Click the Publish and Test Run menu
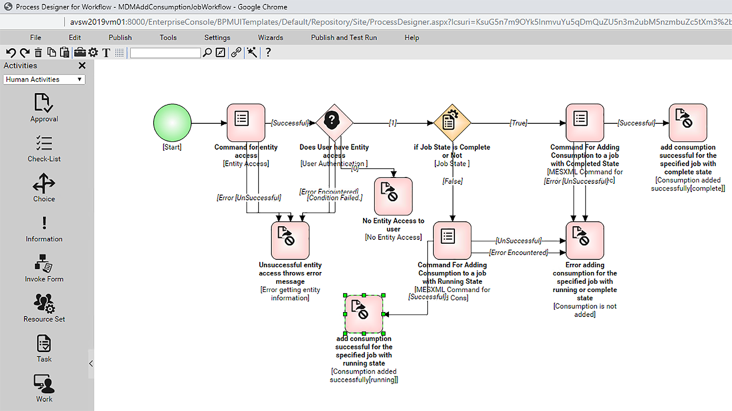This screenshot has height=411, width=732. pos(344,38)
